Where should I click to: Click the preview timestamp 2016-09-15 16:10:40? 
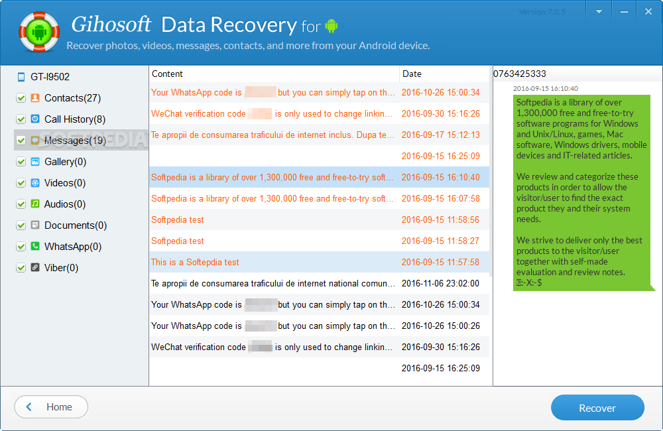546,88
